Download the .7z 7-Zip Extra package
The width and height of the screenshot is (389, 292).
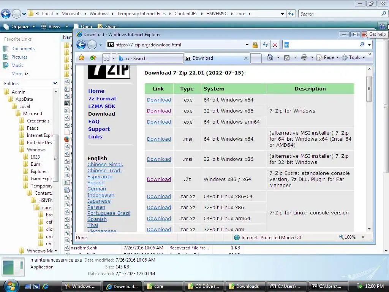[x=159, y=179]
